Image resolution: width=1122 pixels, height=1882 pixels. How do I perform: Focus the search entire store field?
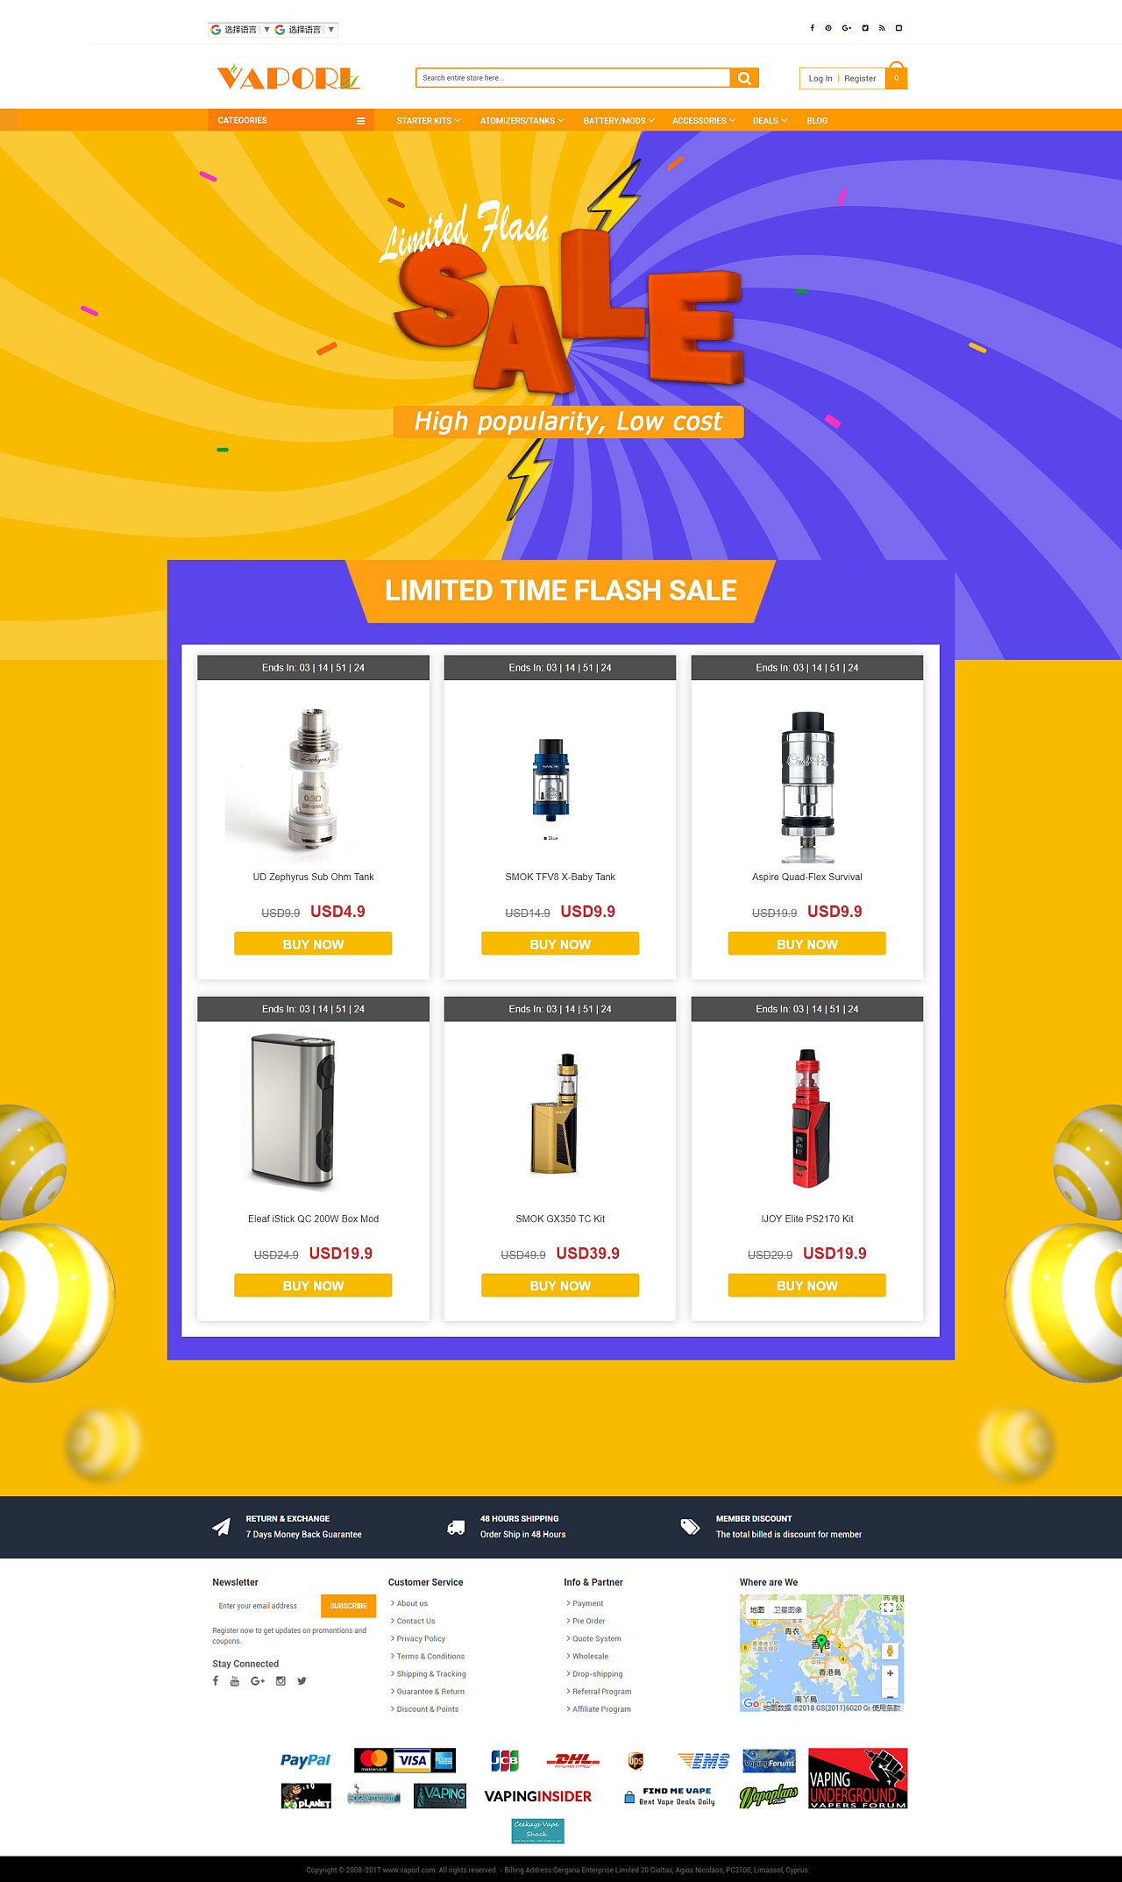[x=572, y=78]
